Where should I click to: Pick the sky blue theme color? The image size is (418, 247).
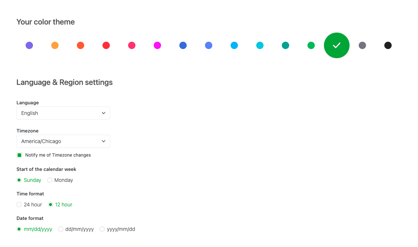click(x=234, y=45)
